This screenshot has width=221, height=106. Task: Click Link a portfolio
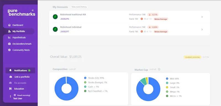pyautogui.click(x=22, y=77)
